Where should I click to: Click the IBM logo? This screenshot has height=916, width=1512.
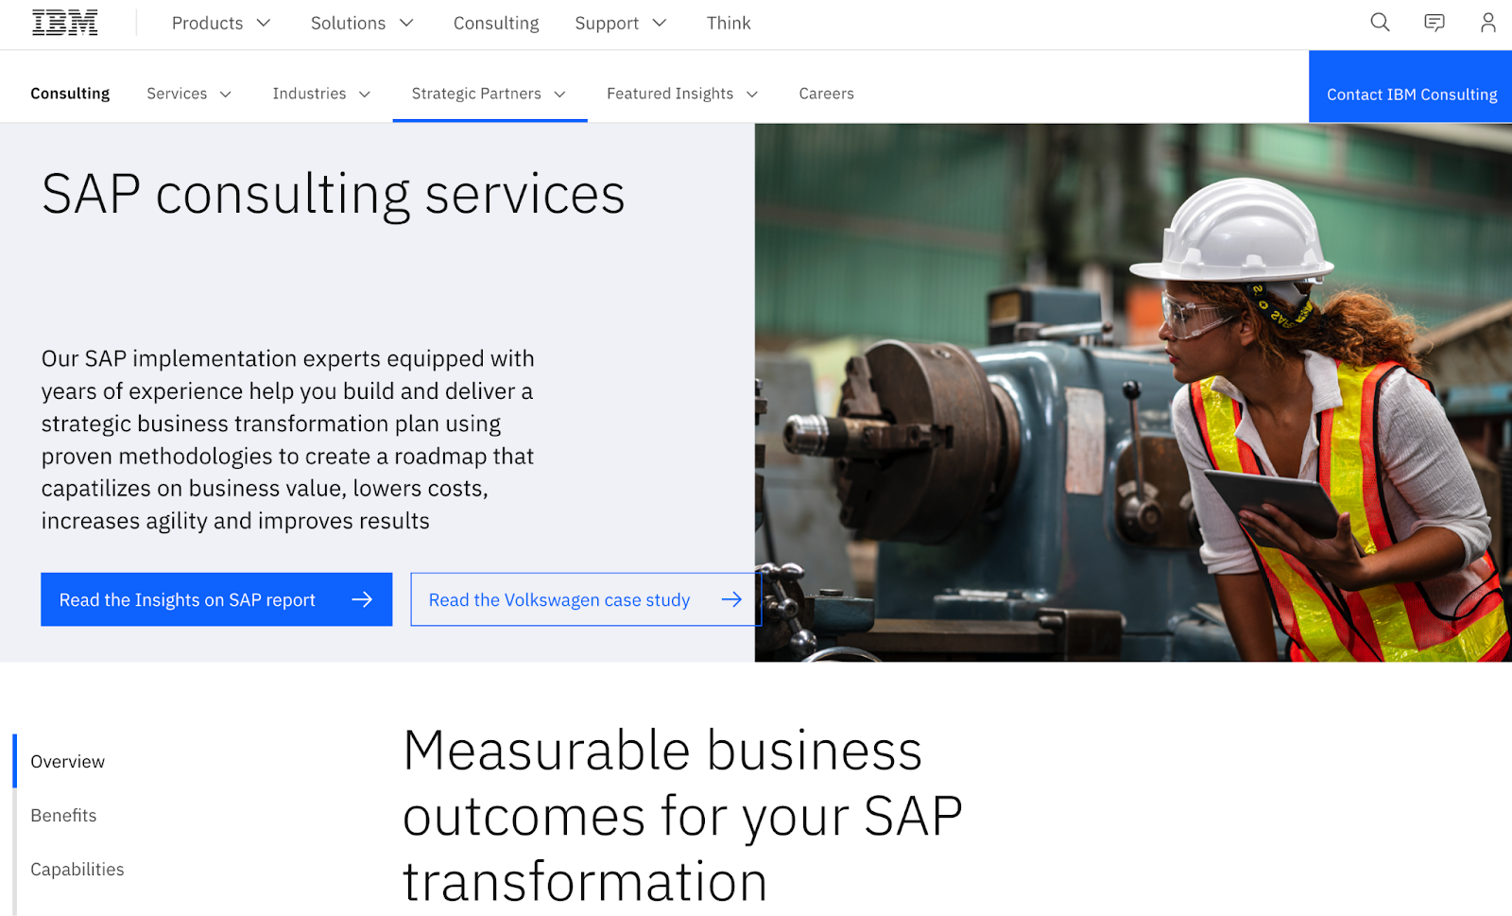pyautogui.click(x=65, y=22)
